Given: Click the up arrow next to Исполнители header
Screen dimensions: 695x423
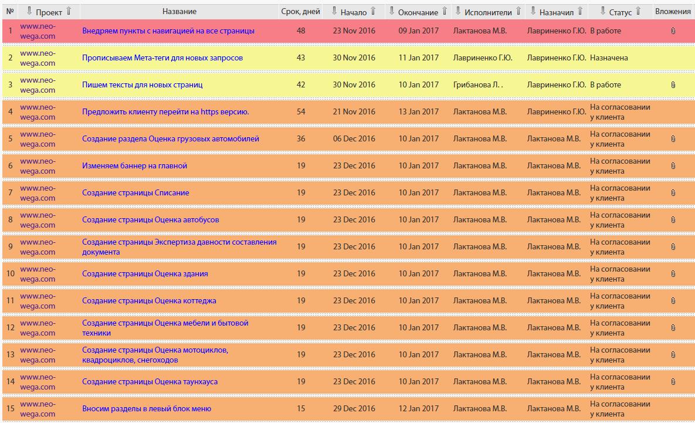Looking at the screenshot, I should tap(518, 11).
